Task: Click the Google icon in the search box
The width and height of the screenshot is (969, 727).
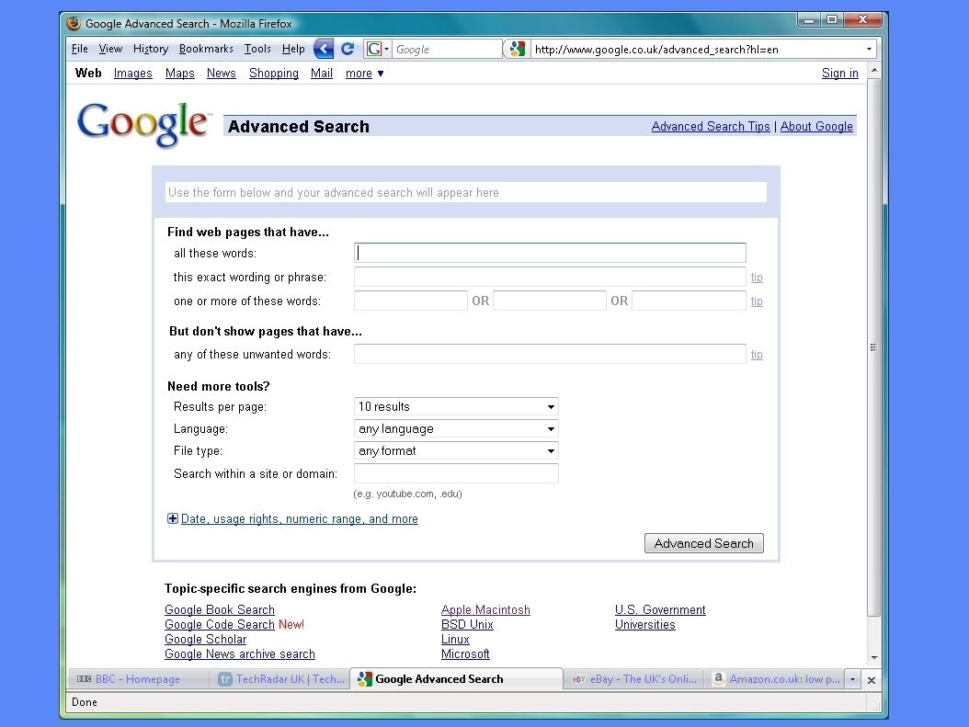Action: click(373, 49)
